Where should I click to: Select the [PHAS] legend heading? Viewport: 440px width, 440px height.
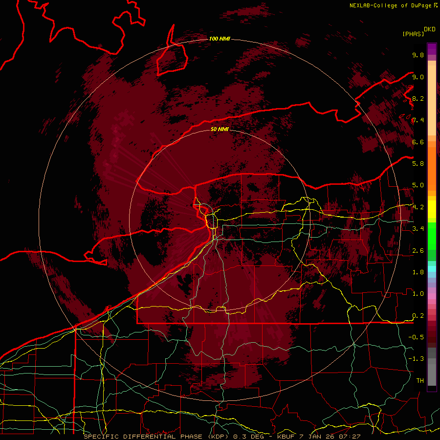click(413, 34)
